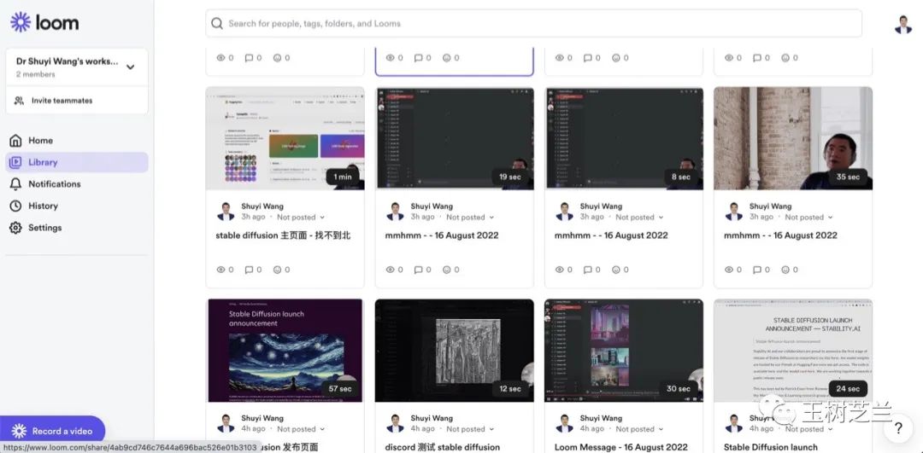This screenshot has width=923, height=453.
Task: Click comments icon on 19 sec mmhmm card
Action: pos(419,270)
